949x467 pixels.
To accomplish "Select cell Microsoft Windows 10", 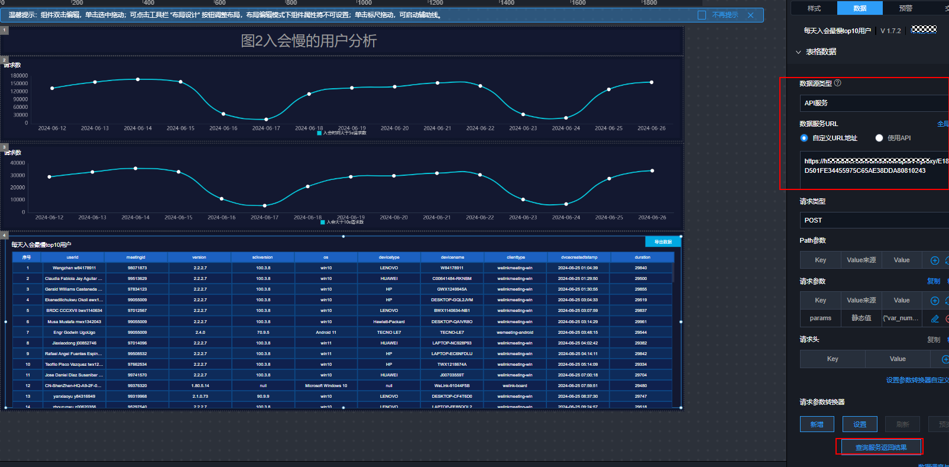I will tap(326, 386).
